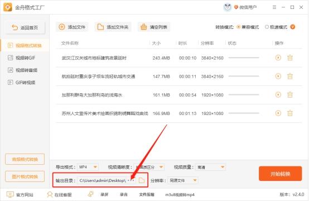This screenshot has width=309, height=201.
Task: Open 录音 audio recorder link
Action: coord(124,194)
